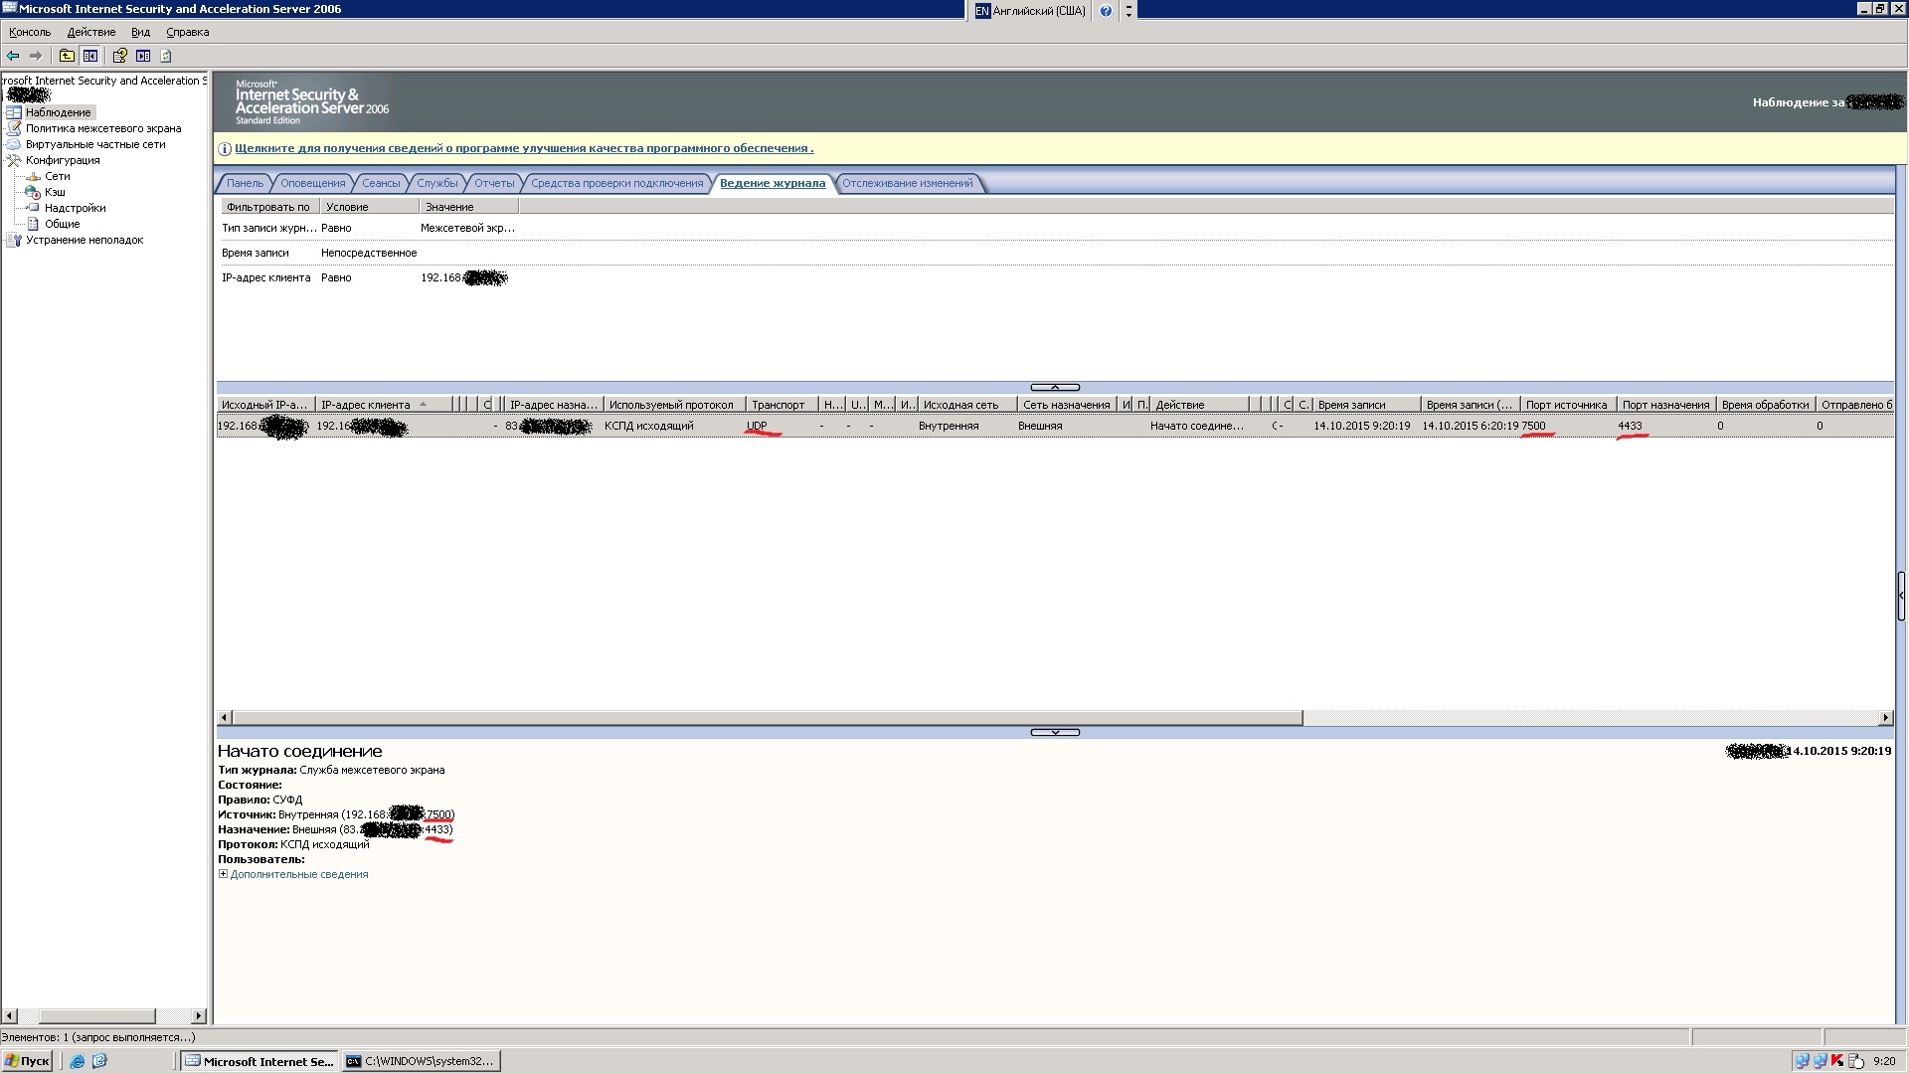This screenshot has width=1909, height=1074.
Task: Select the IP-адрес клиента filter row
Action: click(x=1054, y=277)
